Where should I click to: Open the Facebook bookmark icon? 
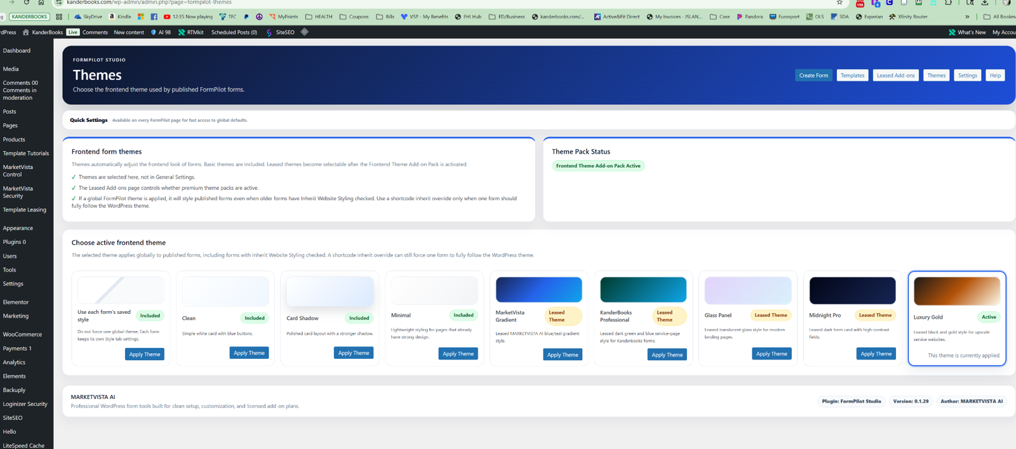(x=154, y=17)
